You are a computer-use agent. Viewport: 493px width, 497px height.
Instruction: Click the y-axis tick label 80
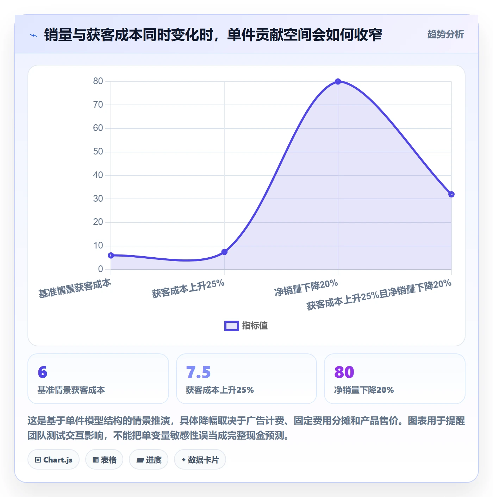[x=98, y=81]
